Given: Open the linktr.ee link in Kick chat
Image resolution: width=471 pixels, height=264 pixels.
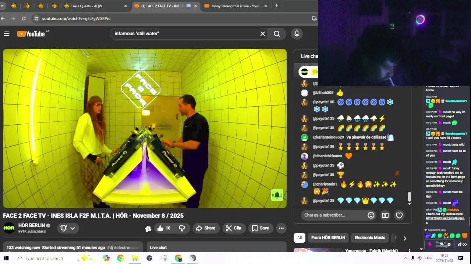Looking at the screenshot, I should point(445,220).
